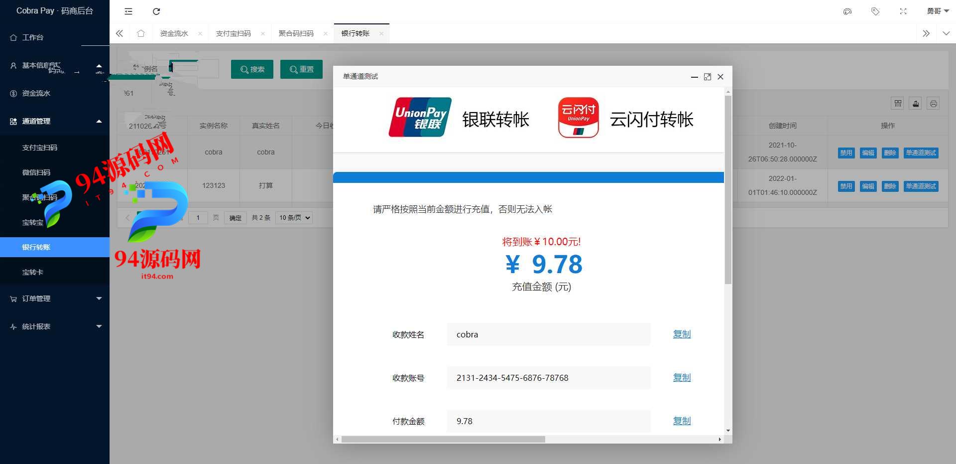Select the 银行转账 tab
The width and height of the screenshot is (956, 464).
[x=355, y=33]
